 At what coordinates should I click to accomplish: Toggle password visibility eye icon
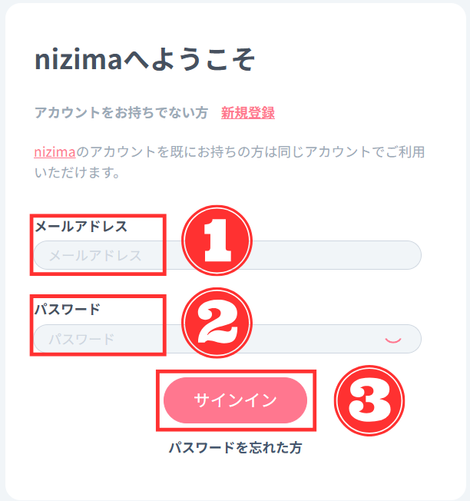392,339
